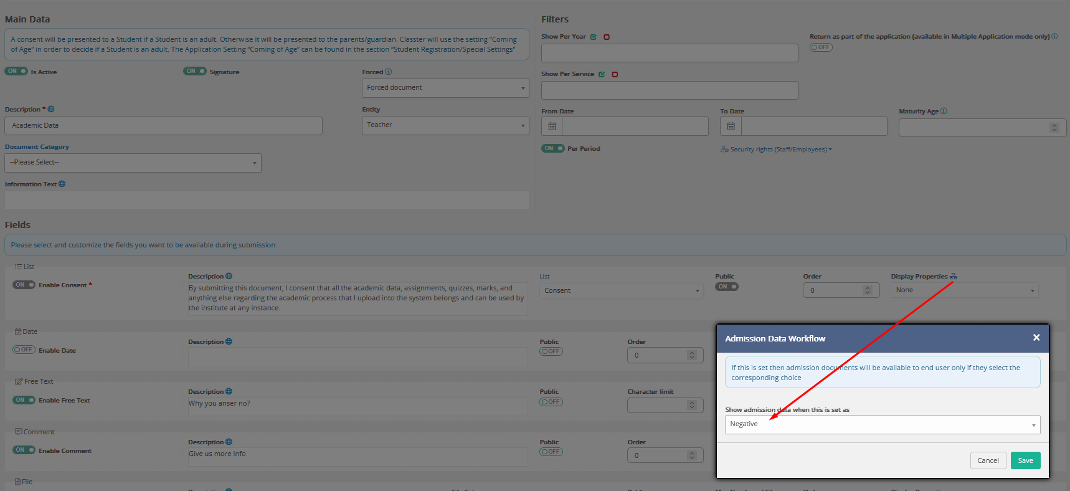Click the Maturity Age info icon

(944, 111)
